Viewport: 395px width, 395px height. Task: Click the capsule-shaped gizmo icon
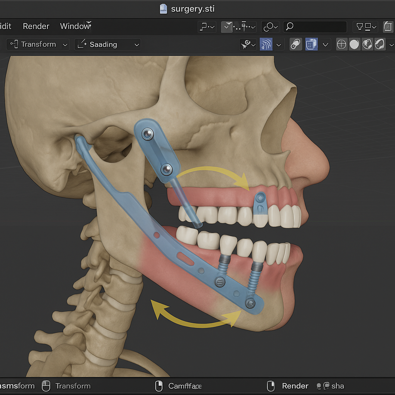295,44
